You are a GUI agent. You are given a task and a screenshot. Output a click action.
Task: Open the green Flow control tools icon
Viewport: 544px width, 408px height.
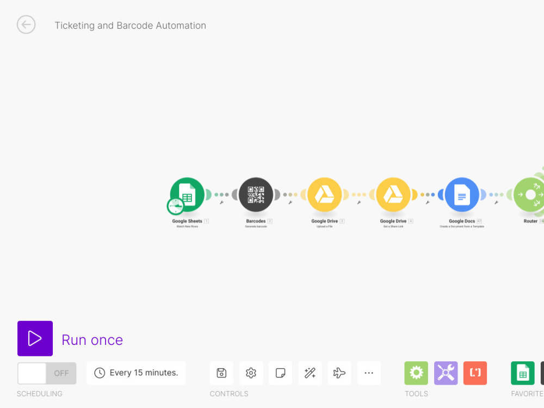(416, 373)
